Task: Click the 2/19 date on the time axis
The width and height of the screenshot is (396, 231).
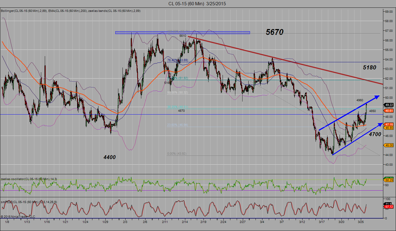Action: [x=203, y=222]
